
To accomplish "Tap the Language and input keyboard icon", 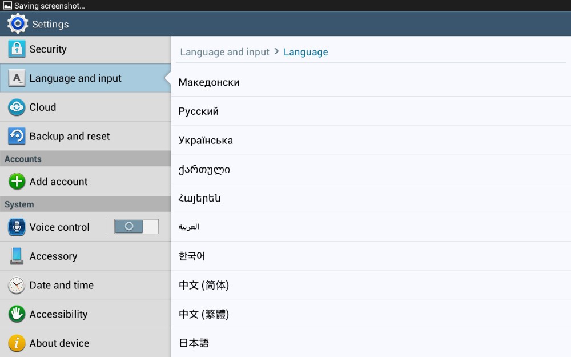I will 17,78.
